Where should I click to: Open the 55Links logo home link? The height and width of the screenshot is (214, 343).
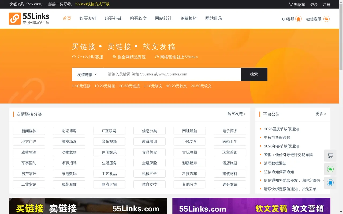coord(29,18)
